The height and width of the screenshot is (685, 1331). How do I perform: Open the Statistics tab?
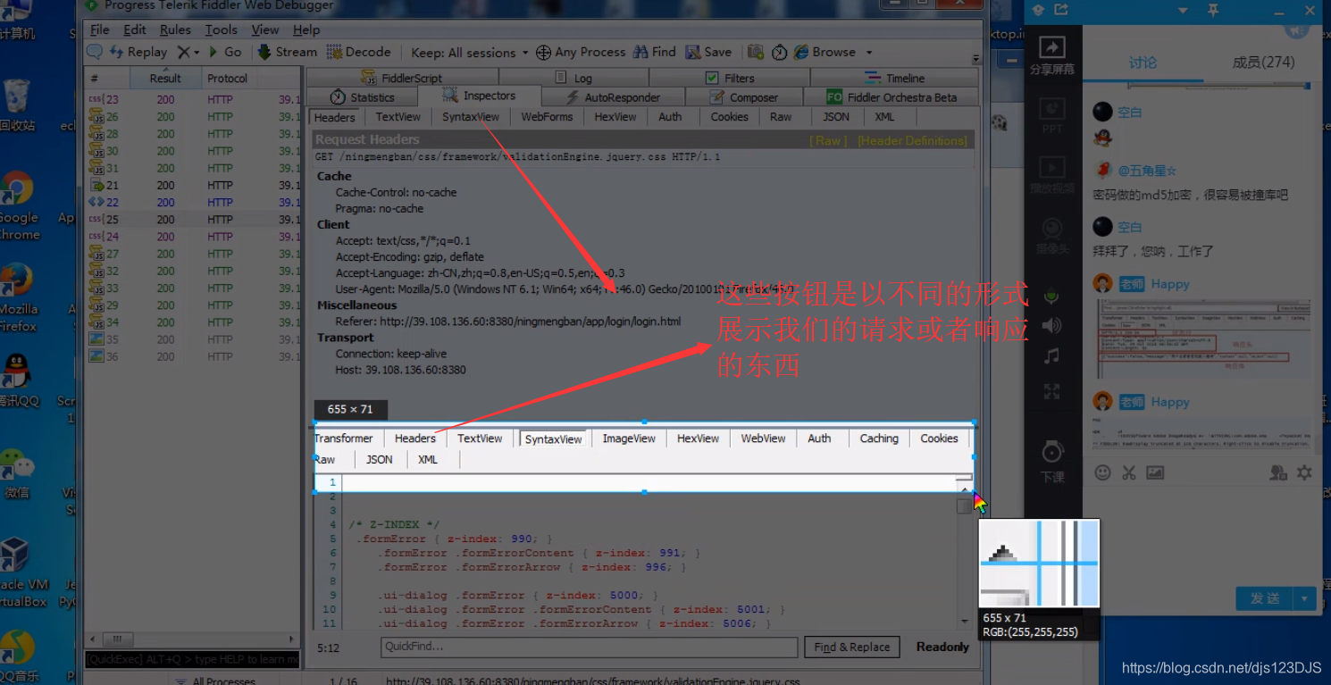click(363, 97)
